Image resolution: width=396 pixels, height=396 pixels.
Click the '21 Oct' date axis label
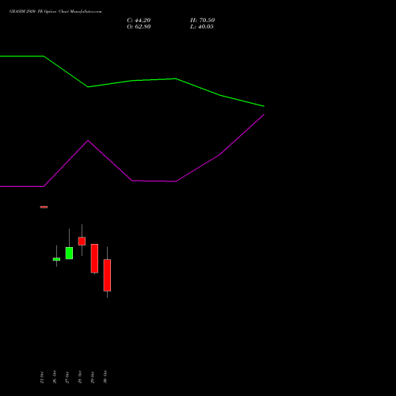coord(42,377)
